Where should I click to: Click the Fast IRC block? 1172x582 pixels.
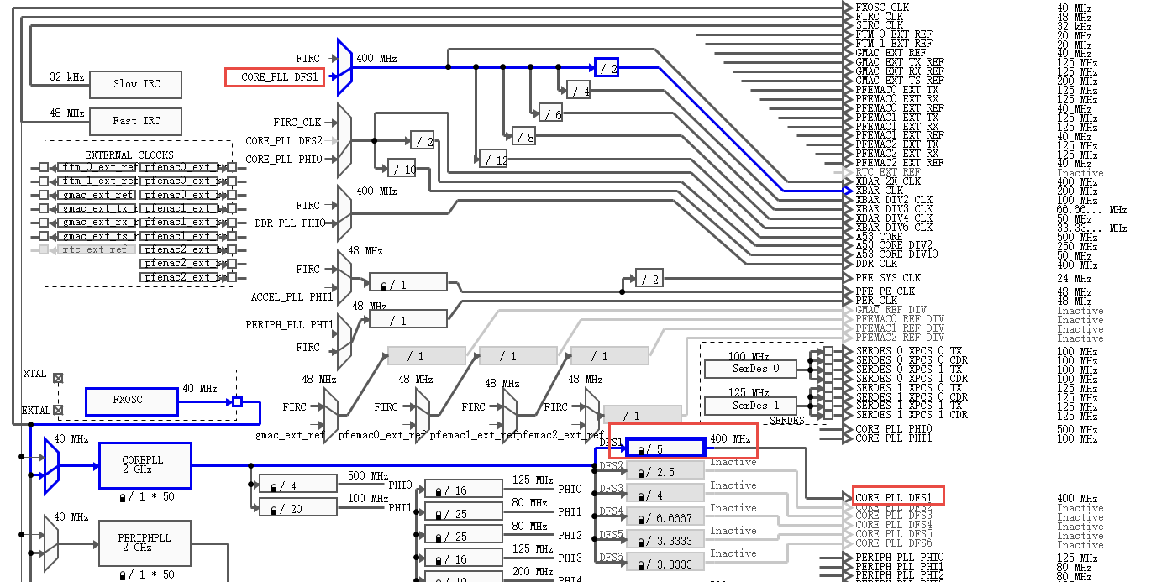pyautogui.click(x=136, y=121)
